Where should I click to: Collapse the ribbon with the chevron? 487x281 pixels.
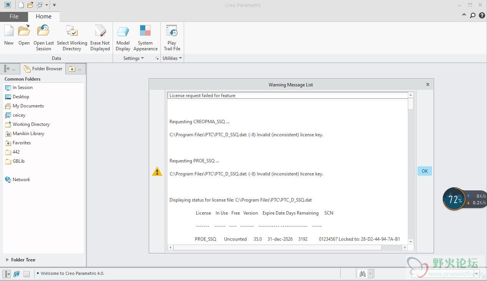point(464,15)
